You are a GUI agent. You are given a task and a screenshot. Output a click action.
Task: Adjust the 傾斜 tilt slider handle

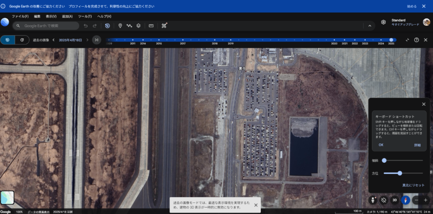tap(384, 160)
